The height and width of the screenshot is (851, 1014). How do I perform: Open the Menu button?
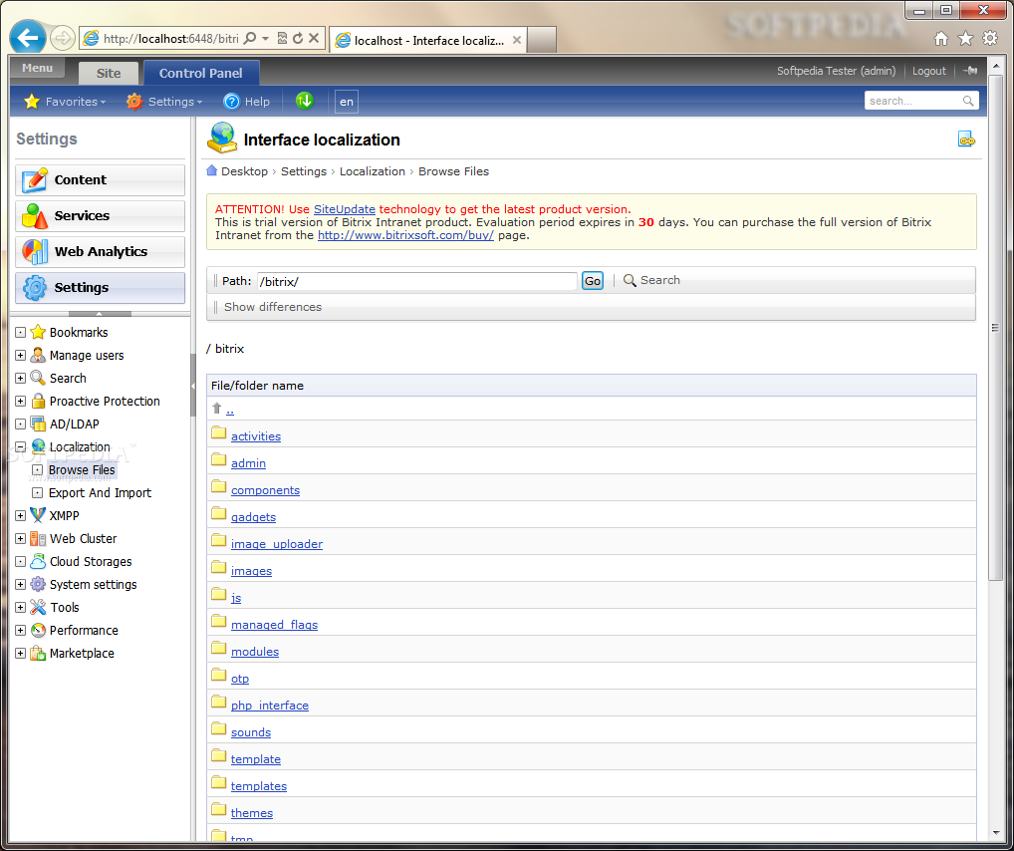coord(38,68)
